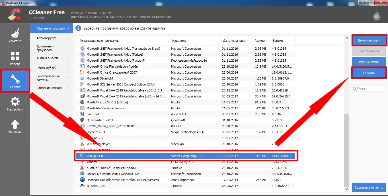Screen dimensions: 388x196
Task: Click the greyed Восстановить button
Action: pyautogui.click(x=369, y=51)
